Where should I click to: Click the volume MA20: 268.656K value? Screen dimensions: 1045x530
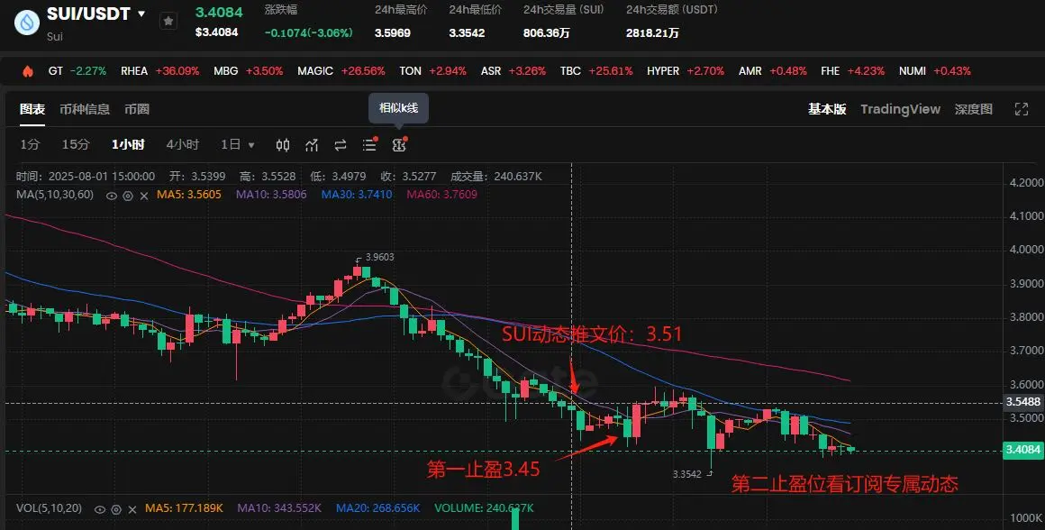pos(377,508)
